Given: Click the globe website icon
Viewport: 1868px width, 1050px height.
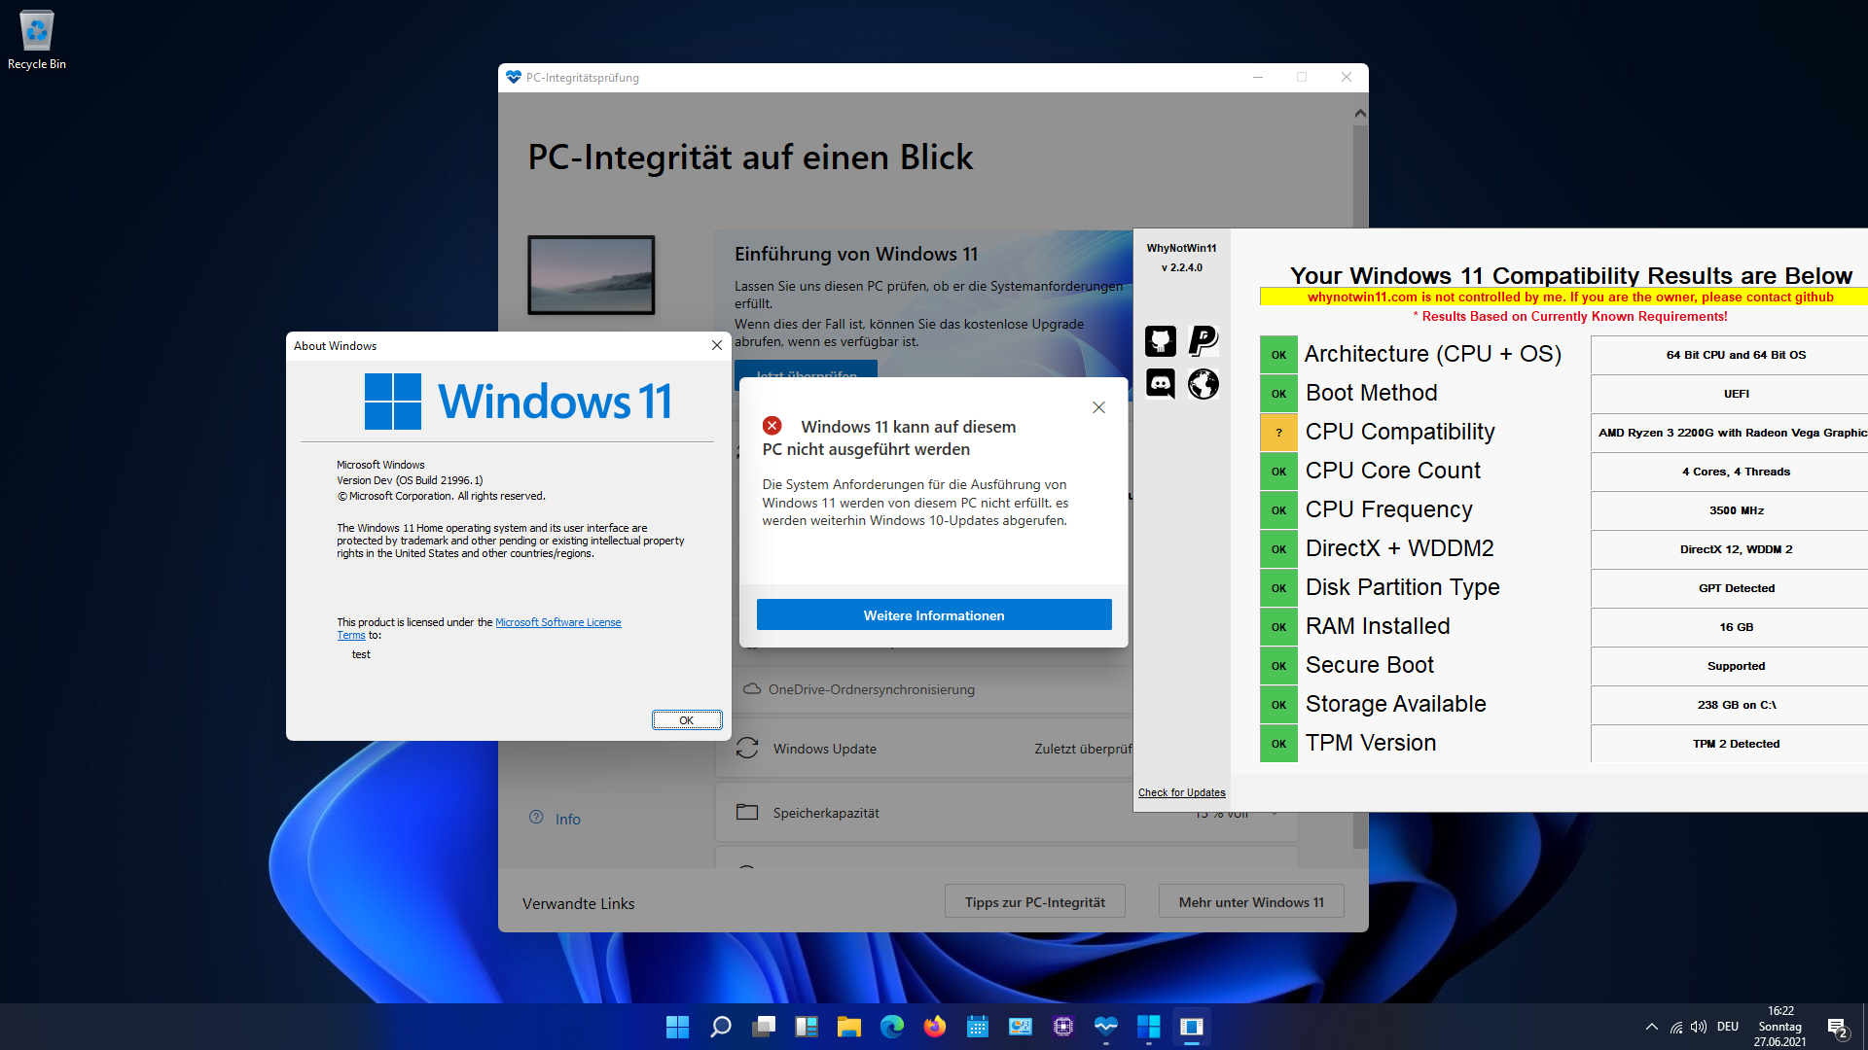Looking at the screenshot, I should pyautogui.click(x=1203, y=384).
